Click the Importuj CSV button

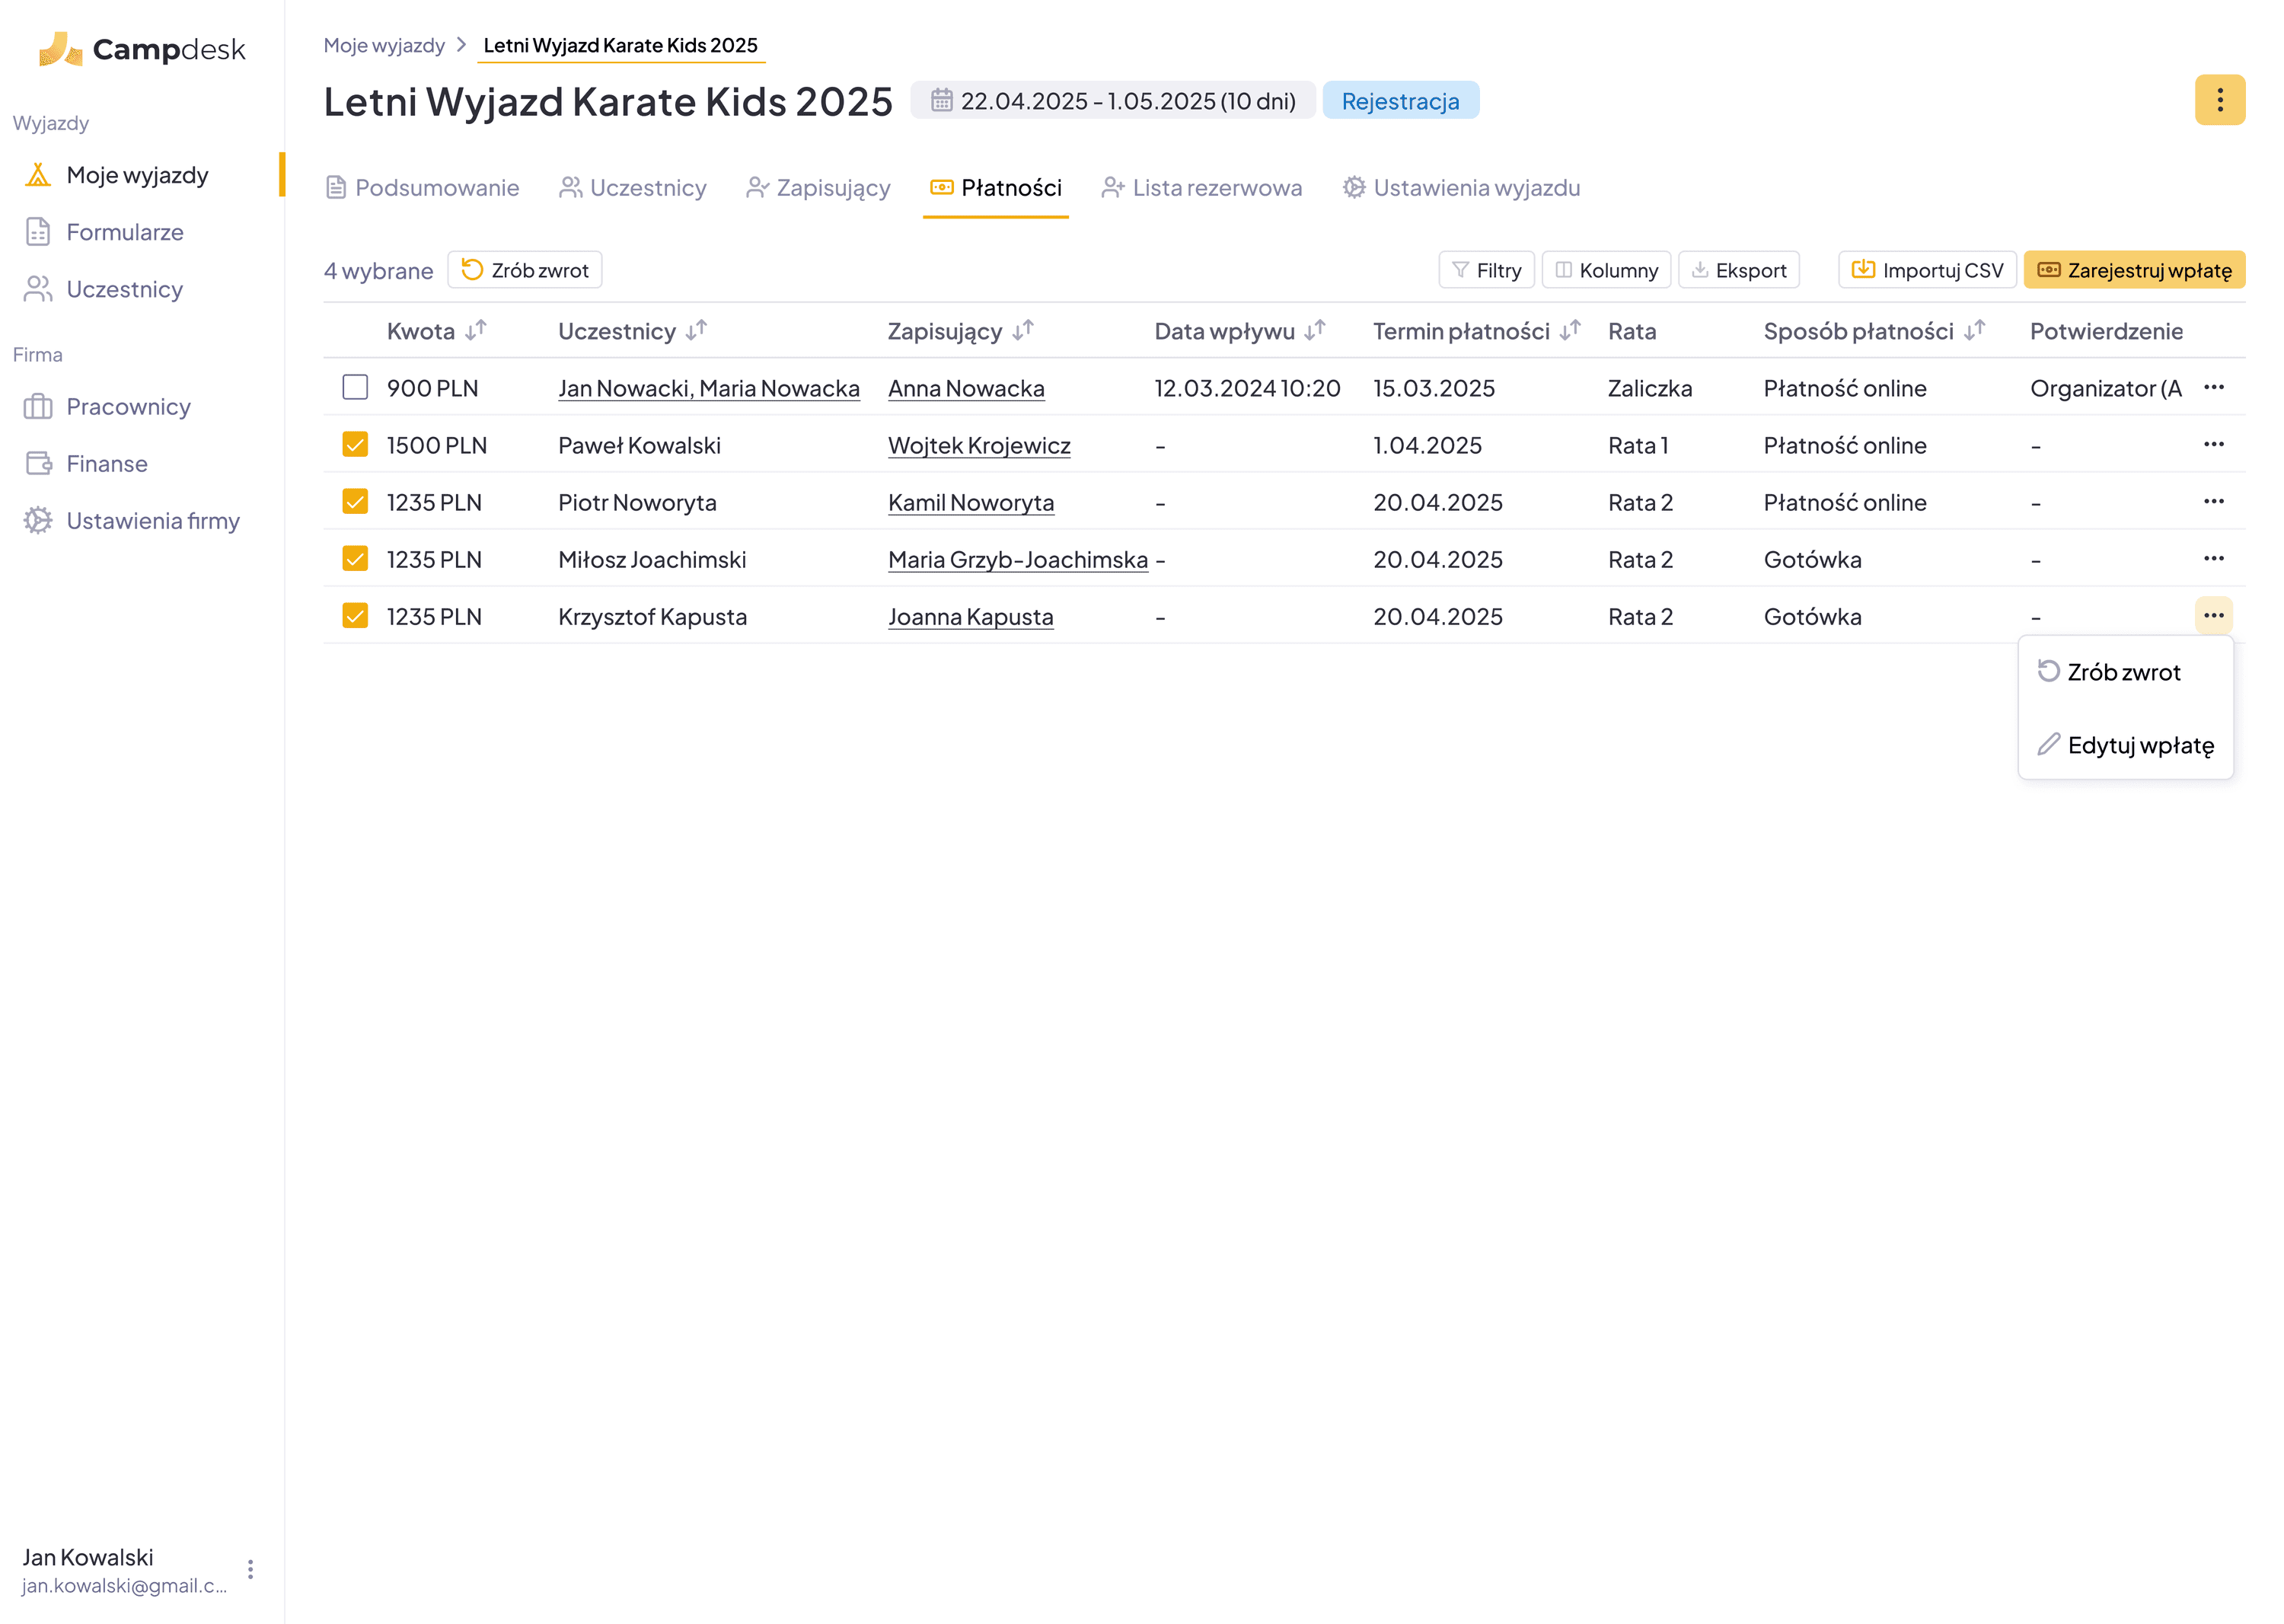click(x=1927, y=270)
